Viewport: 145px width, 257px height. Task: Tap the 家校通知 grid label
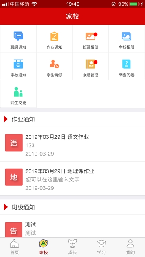tap(18, 75)
